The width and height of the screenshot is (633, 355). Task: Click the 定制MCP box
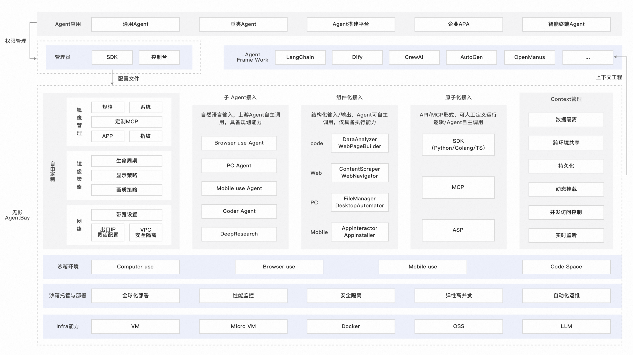126,121
